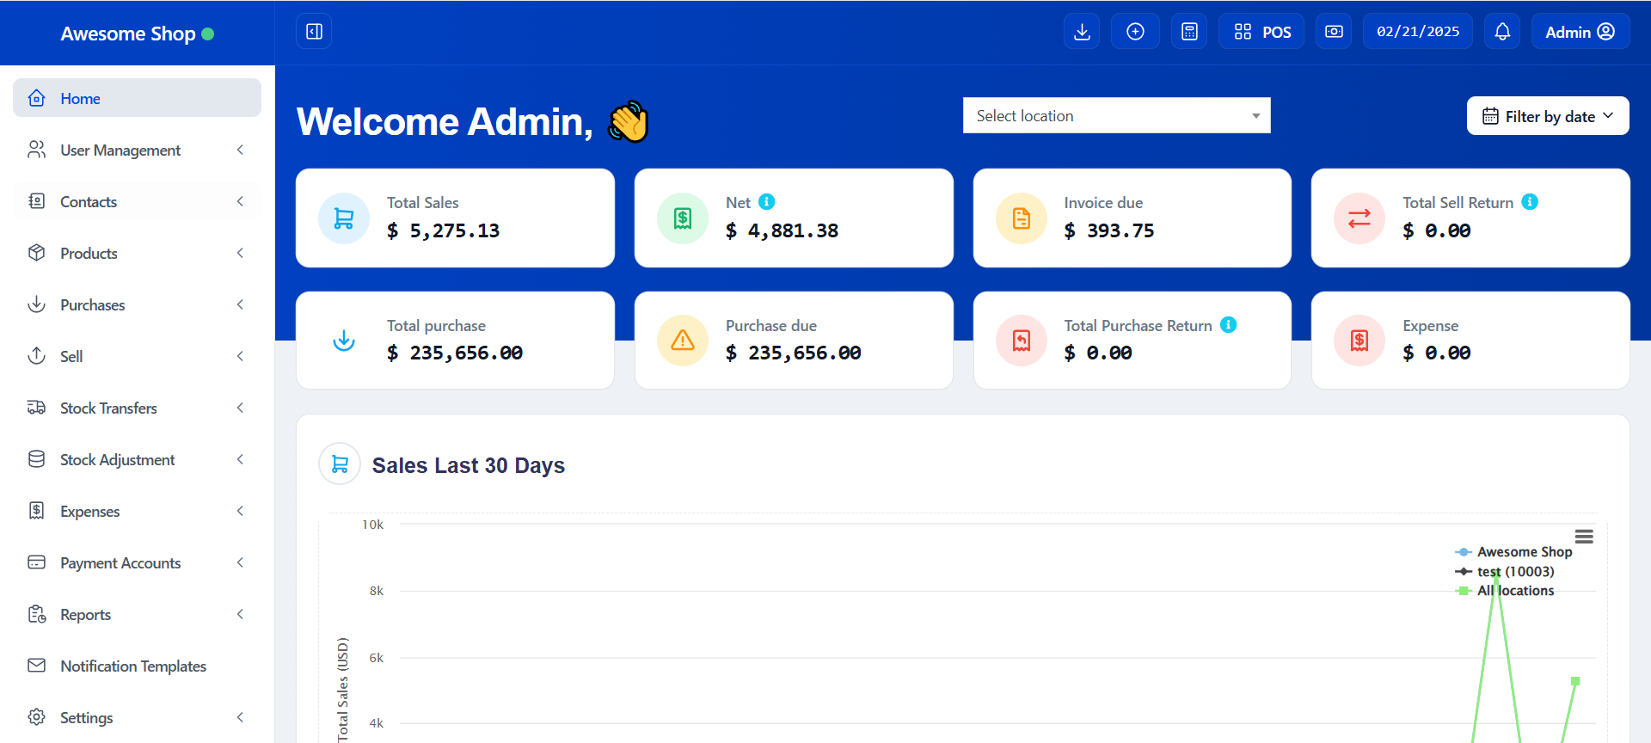
Task: Expand chevron next to Settings
Action: (240, 717)
